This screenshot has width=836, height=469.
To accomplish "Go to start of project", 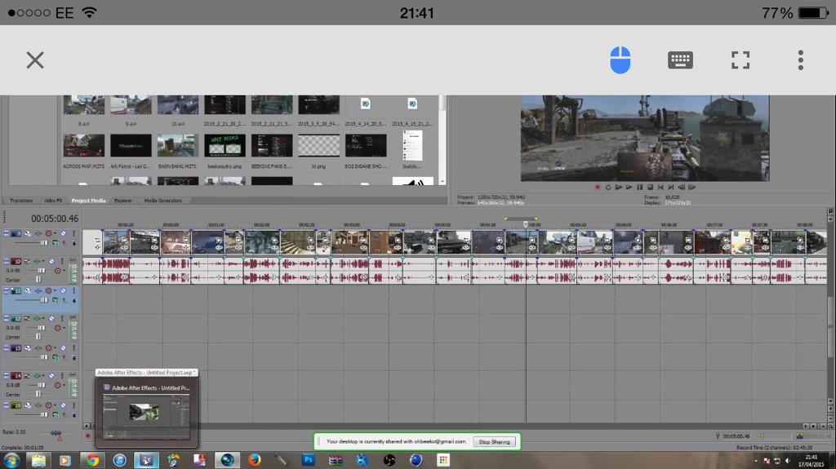I will coord(660,187).
